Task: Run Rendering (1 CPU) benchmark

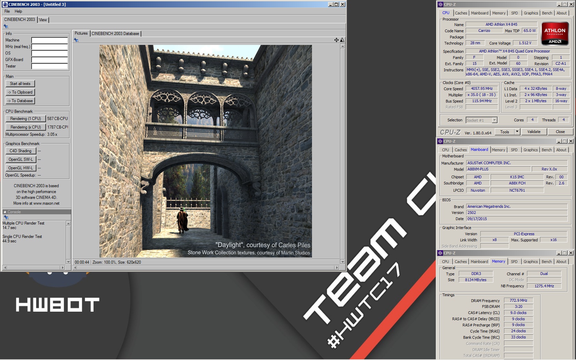Action: click(26, 119)
